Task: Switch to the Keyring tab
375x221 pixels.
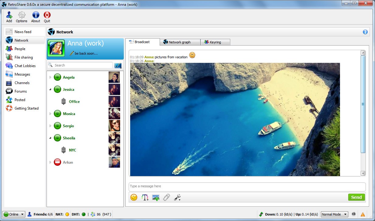Action: pos(215,42)
